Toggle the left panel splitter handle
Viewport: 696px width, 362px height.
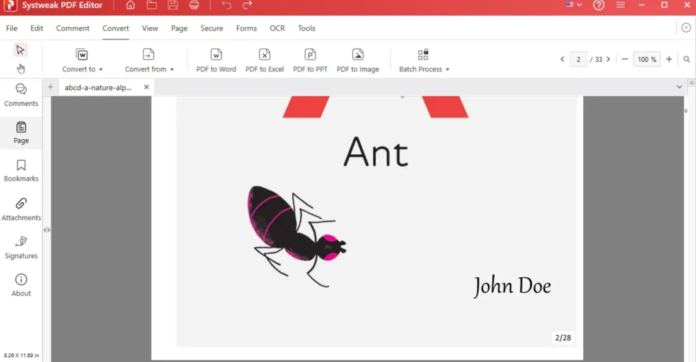(x=47, y=230)
